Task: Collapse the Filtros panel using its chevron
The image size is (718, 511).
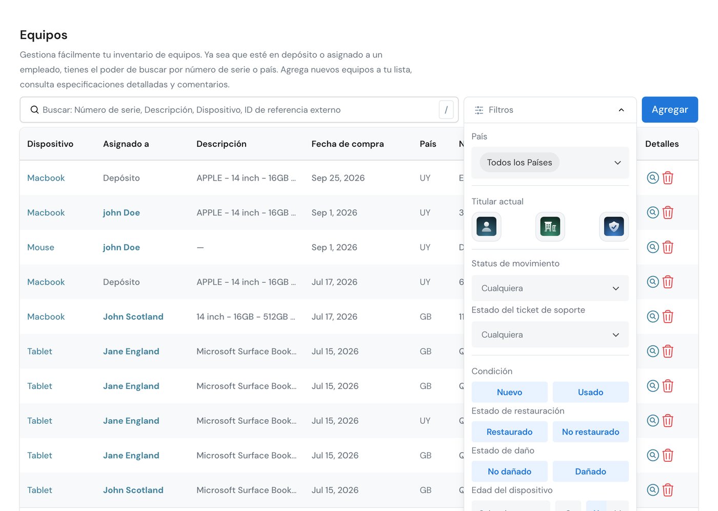Action: [x=621, y=110]
